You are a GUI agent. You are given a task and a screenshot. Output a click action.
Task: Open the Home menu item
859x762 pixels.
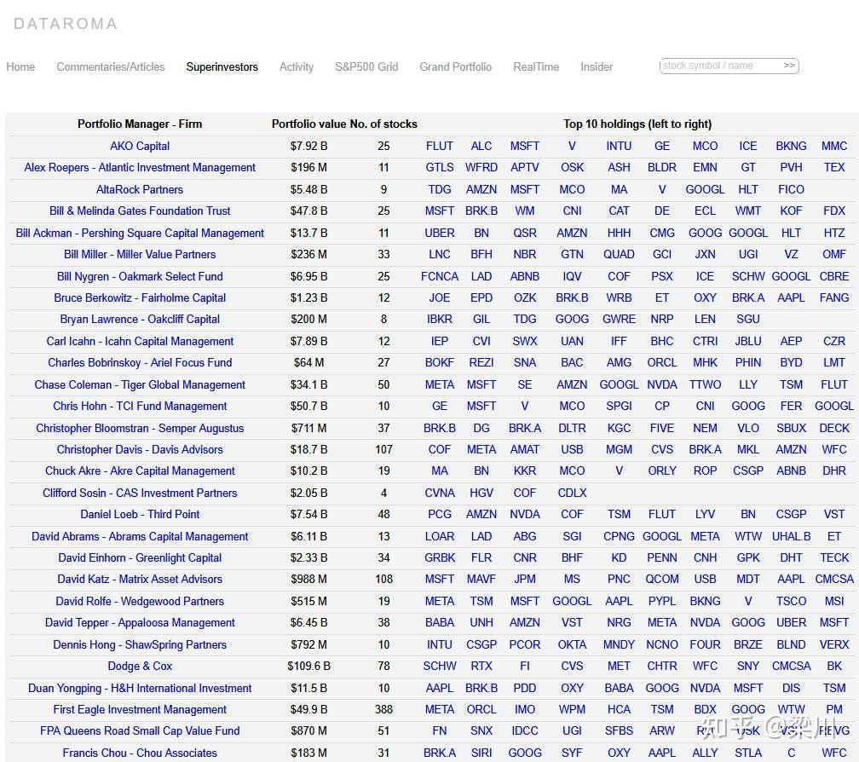pos(20,66)
